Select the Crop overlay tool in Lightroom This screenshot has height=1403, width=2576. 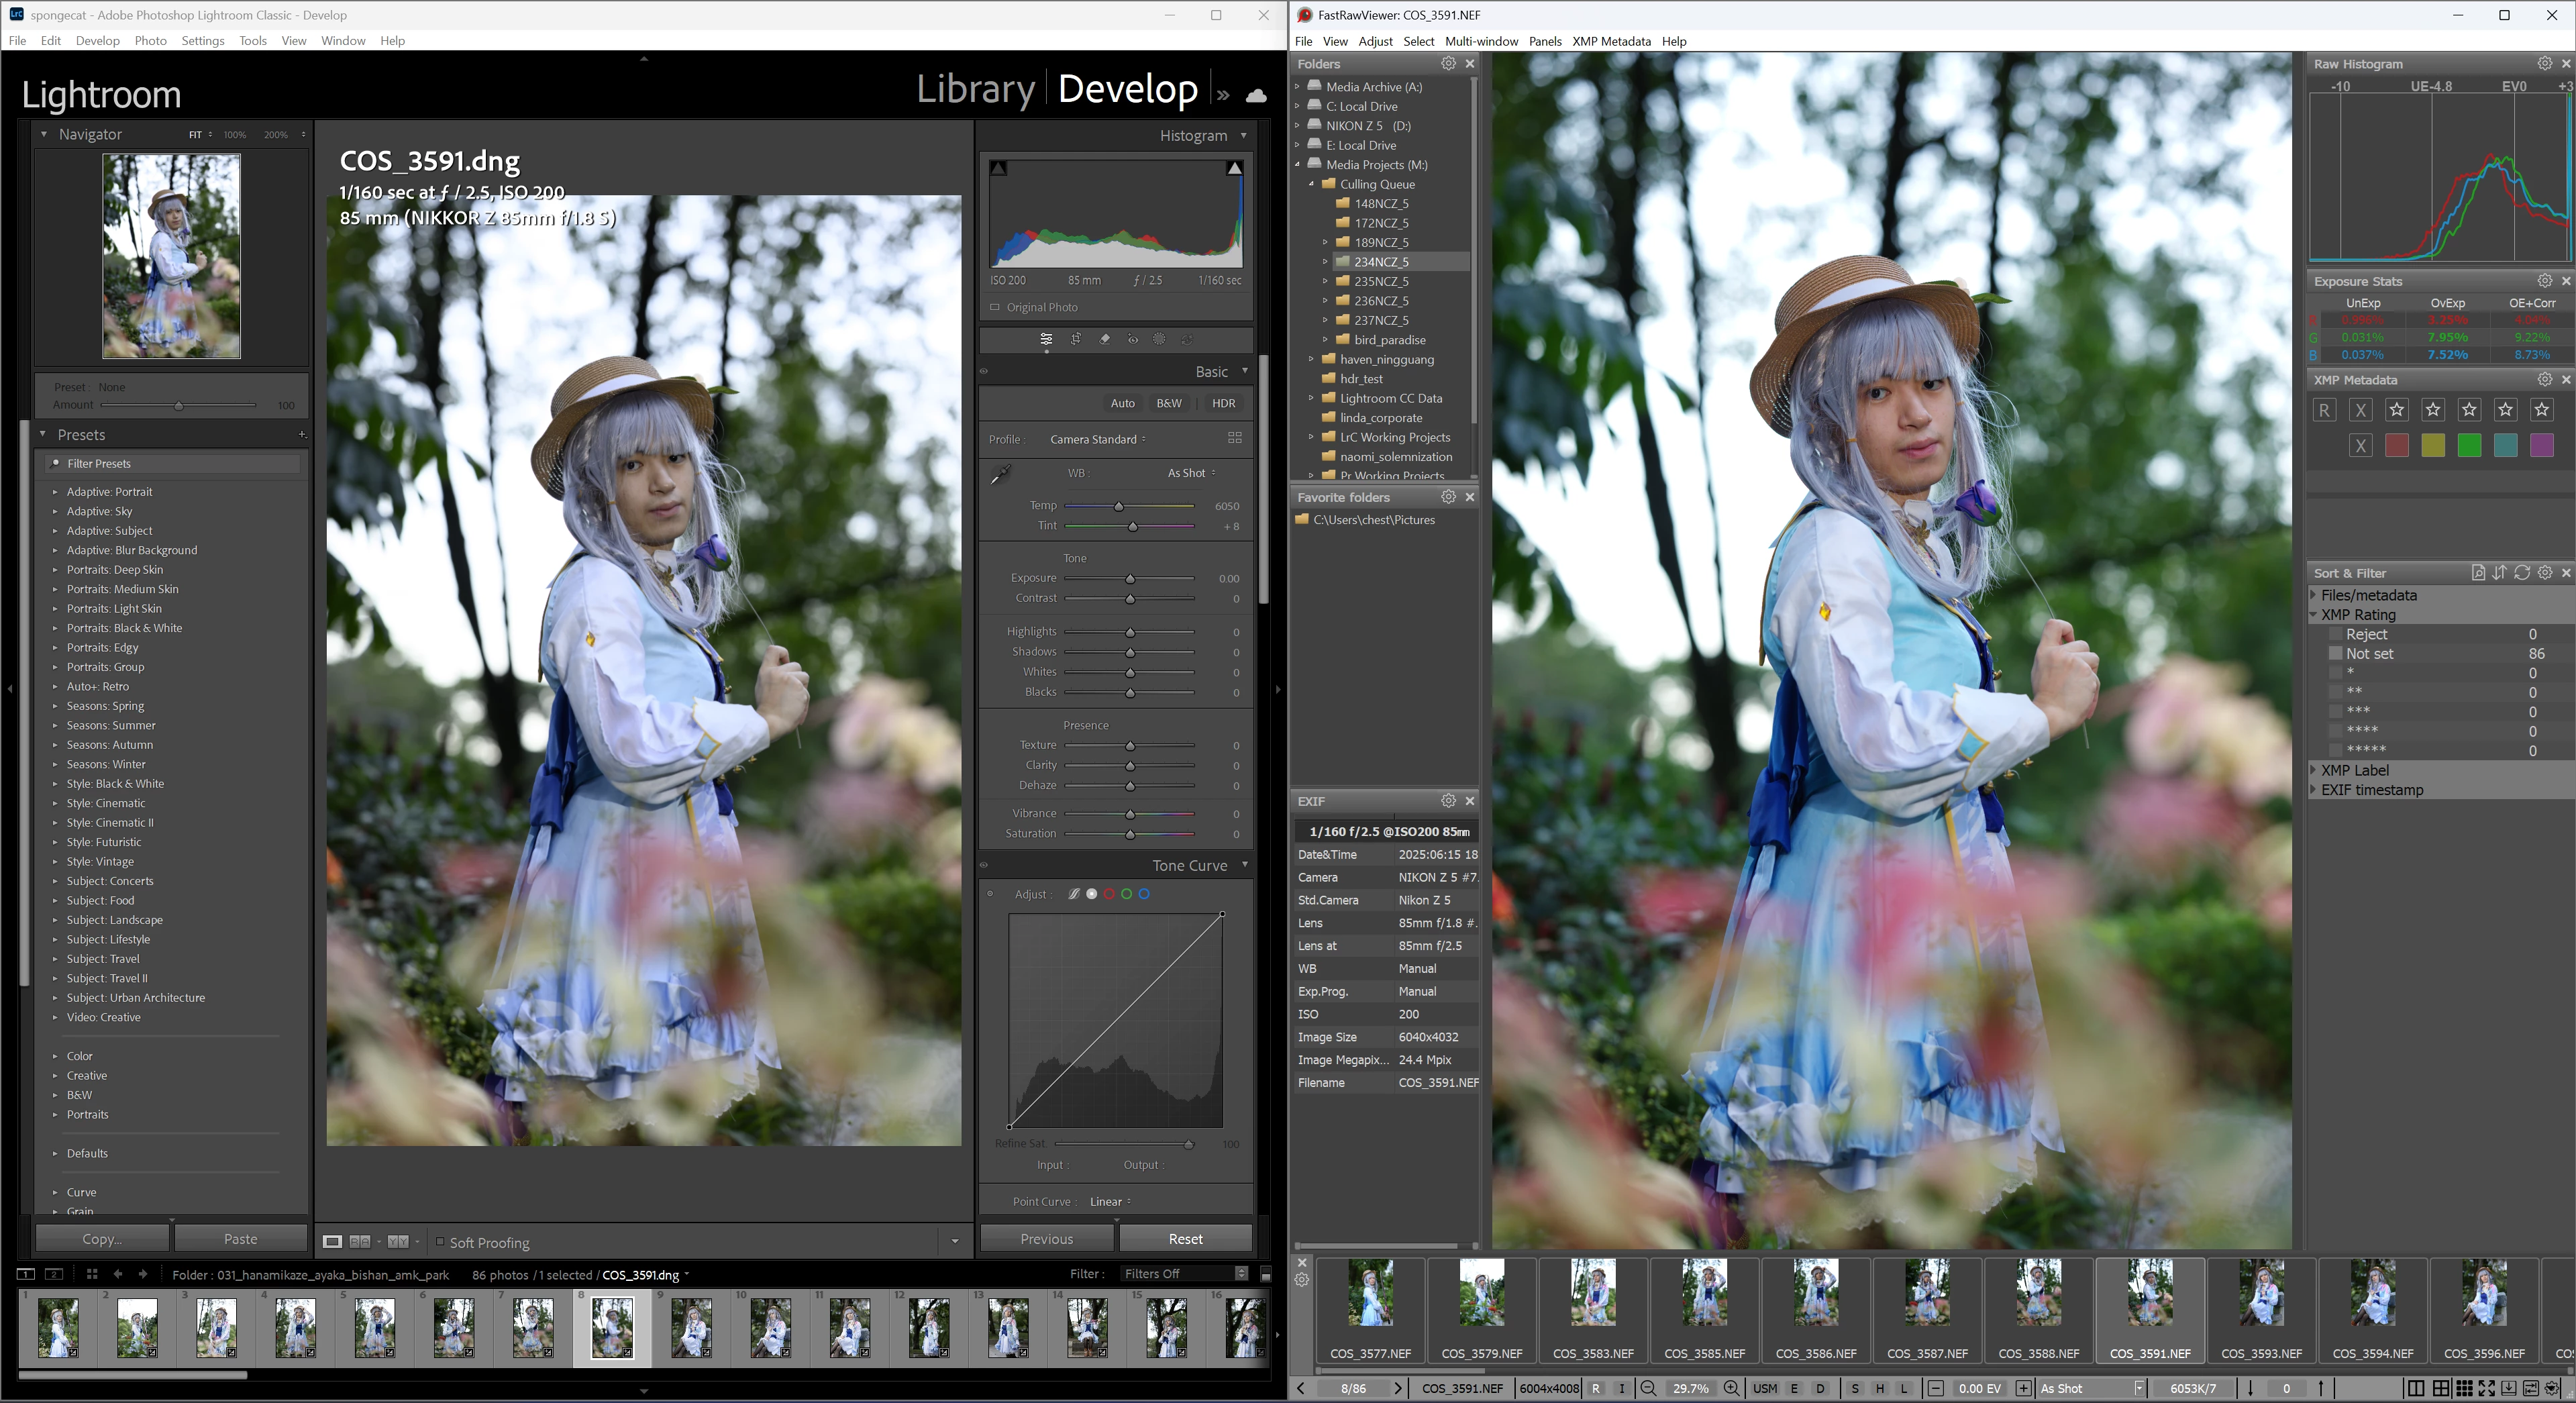[1076, 339]
